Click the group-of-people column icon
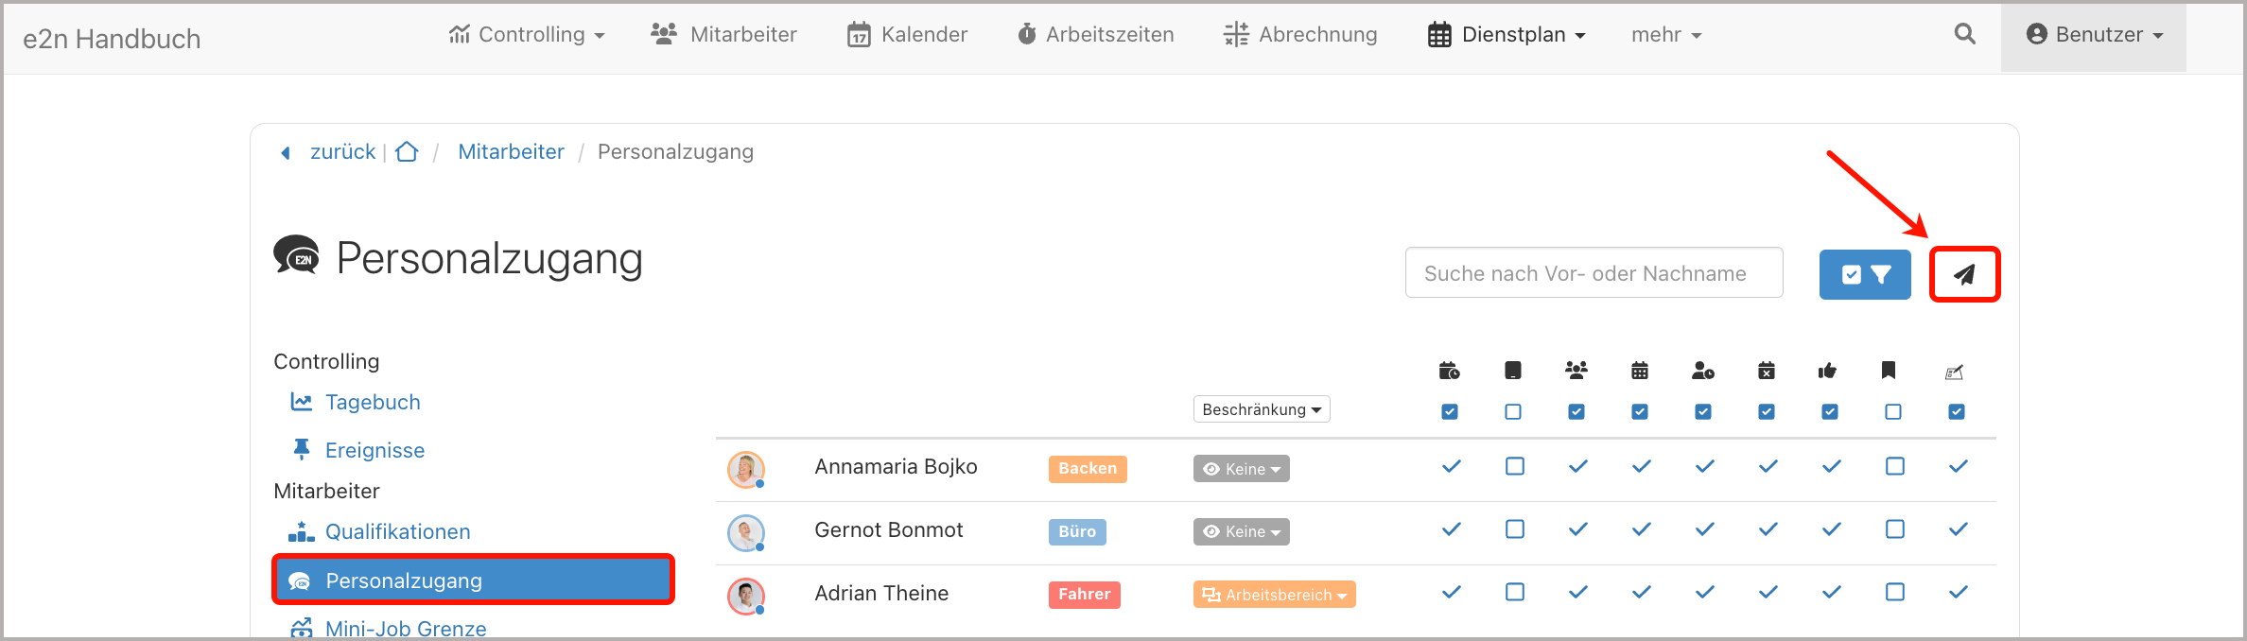 (1576, 371)
